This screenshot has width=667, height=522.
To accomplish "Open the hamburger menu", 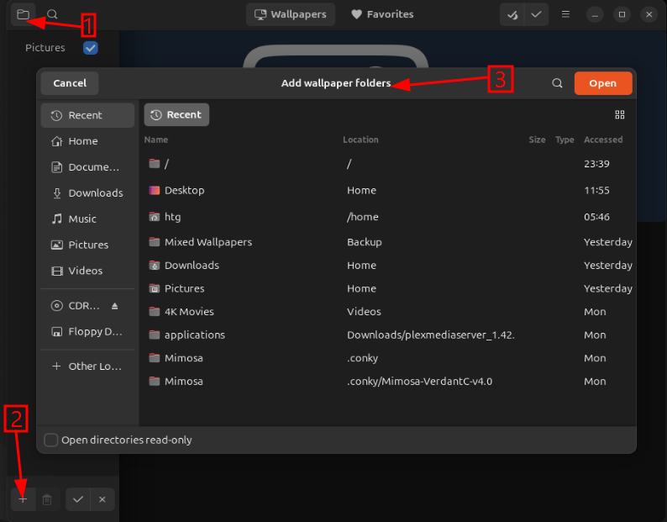I will point(565,14).
